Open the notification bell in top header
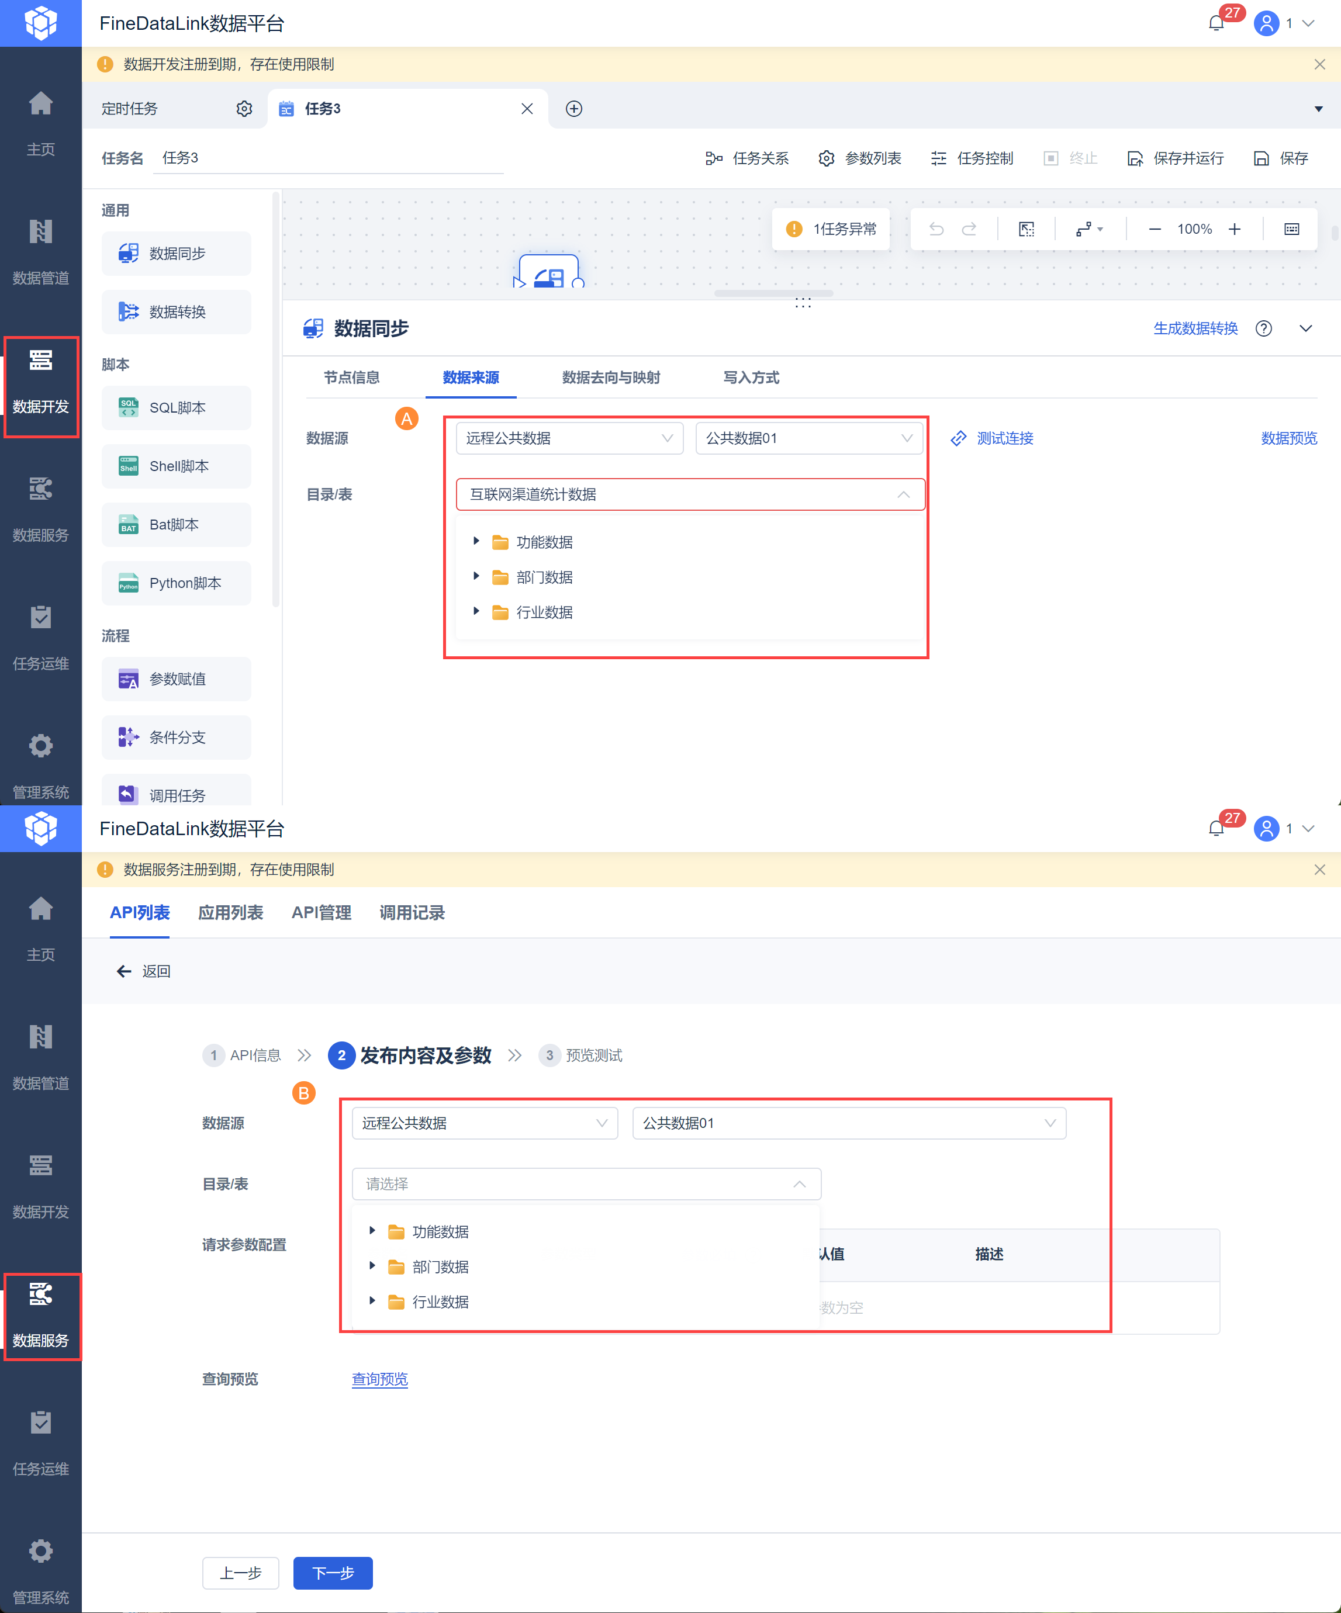 point(1216,23)
